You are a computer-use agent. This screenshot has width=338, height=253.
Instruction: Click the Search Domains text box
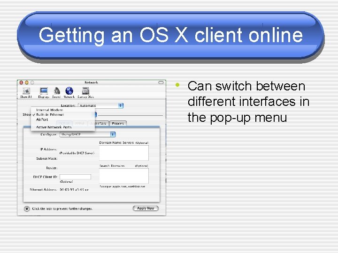(124, 176)
